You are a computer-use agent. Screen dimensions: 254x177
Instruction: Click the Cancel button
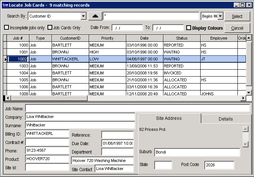[237, 28]
